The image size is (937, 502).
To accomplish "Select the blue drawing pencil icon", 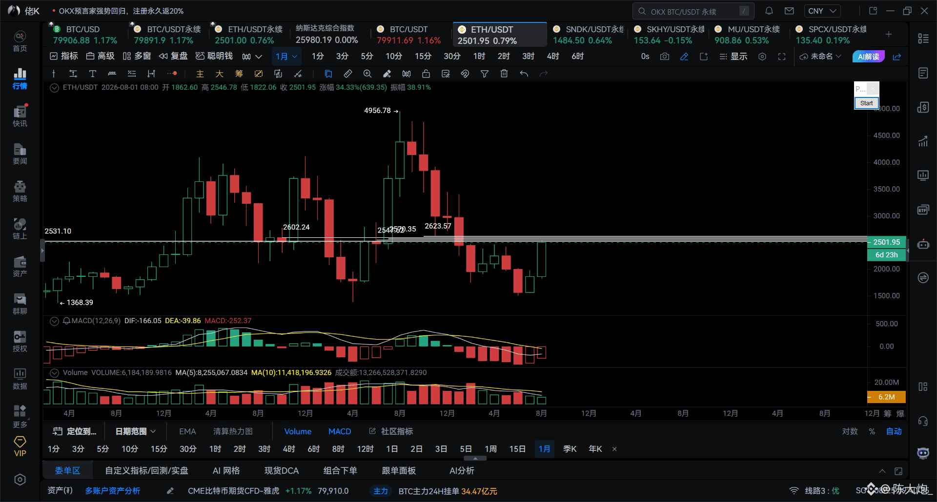I will [x=684, y=57].
